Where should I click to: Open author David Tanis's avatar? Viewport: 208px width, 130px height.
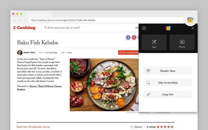point(20,53)
